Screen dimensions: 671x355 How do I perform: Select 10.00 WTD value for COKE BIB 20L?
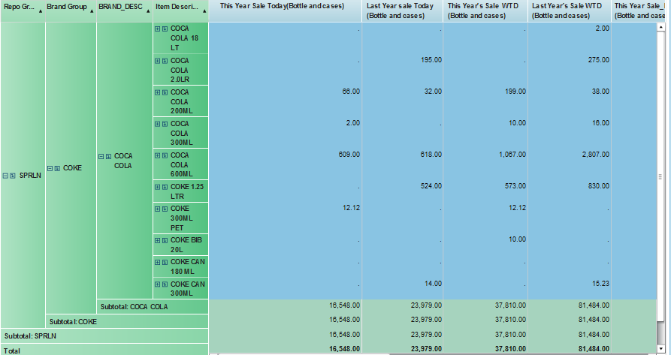pyautogui.click(x=518, y=239)
